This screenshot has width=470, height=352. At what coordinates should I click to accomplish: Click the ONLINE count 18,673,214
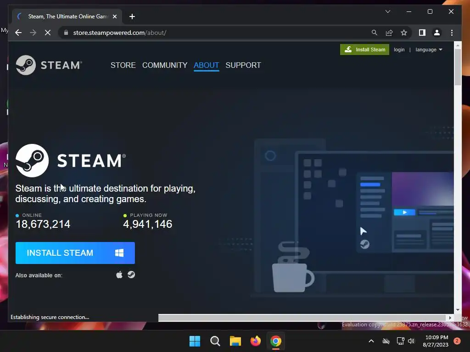click(x=43, y=224)
